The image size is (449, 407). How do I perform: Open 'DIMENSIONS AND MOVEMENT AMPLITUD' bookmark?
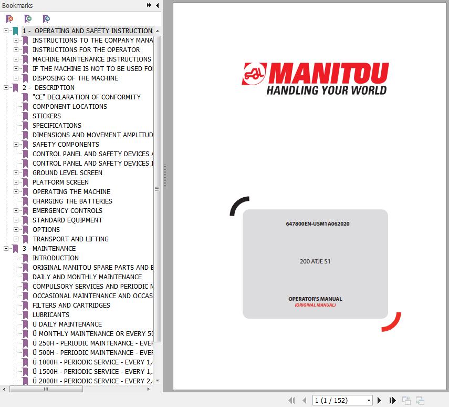92,135
